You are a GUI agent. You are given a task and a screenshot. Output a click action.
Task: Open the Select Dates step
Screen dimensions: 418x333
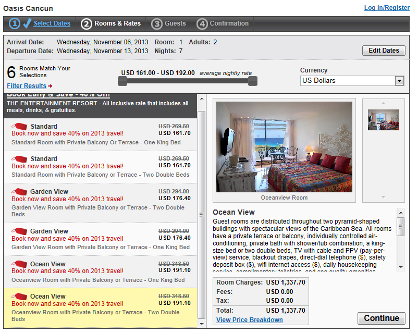click(x=52, y=23)
